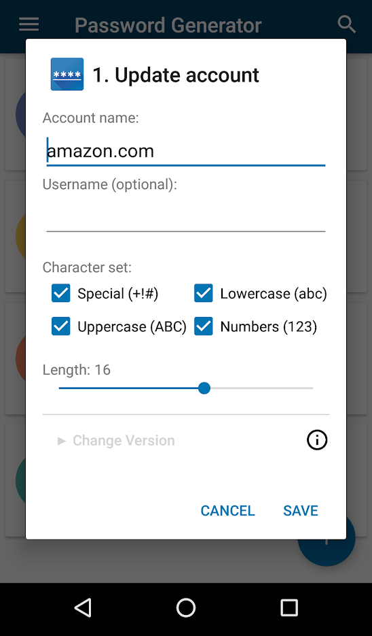Expand the Change Version section
The height and width of the screenshot is (636, 372).
tap(116, 440)
